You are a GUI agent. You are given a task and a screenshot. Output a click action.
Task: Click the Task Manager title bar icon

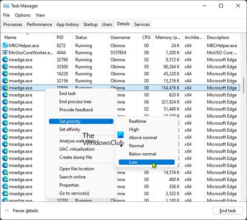(x=6, y=6)
